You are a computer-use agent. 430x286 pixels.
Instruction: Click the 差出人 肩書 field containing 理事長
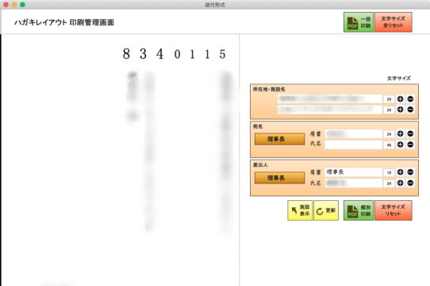354,172
